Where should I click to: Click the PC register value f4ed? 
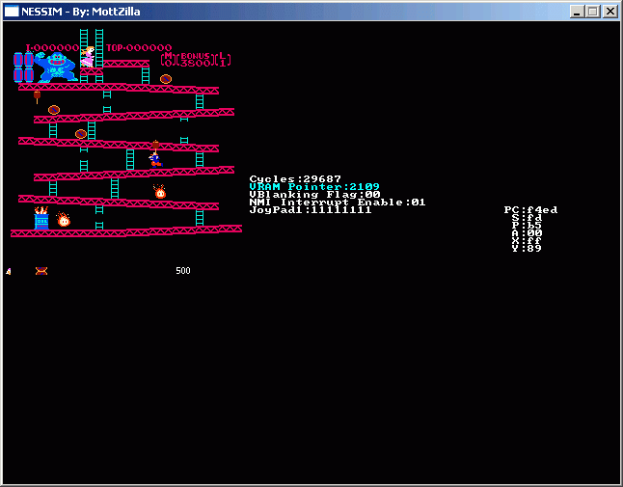pos(530,209)
